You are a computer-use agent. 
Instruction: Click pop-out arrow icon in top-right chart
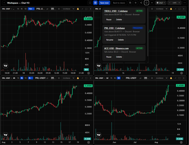(x=175, y=9)
